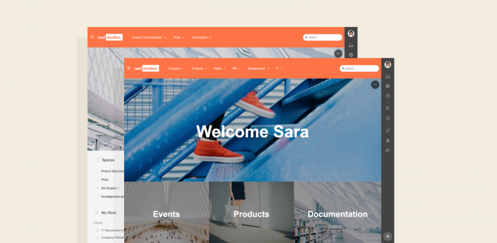Expand the Projects dropdown menu

click(x=199, y=69)
